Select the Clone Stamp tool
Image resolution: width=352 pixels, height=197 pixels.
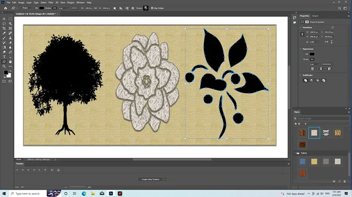click(10, 38)
